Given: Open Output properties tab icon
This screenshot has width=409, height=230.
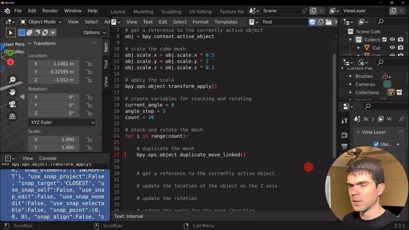Looking at the screenshot, I should [x=344, y=135].
